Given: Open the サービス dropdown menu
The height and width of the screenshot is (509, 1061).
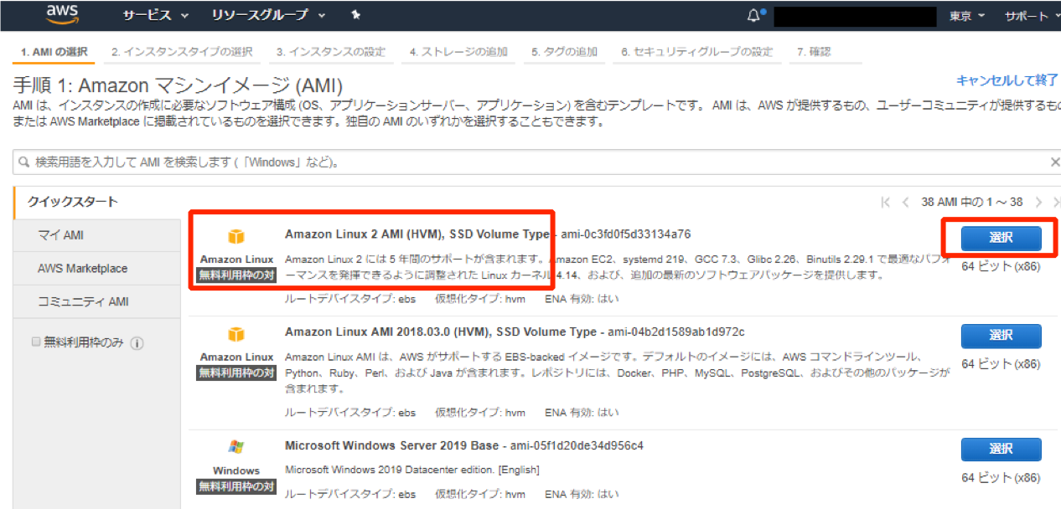Looking at the screenshot, I should (x=155, y=15).
